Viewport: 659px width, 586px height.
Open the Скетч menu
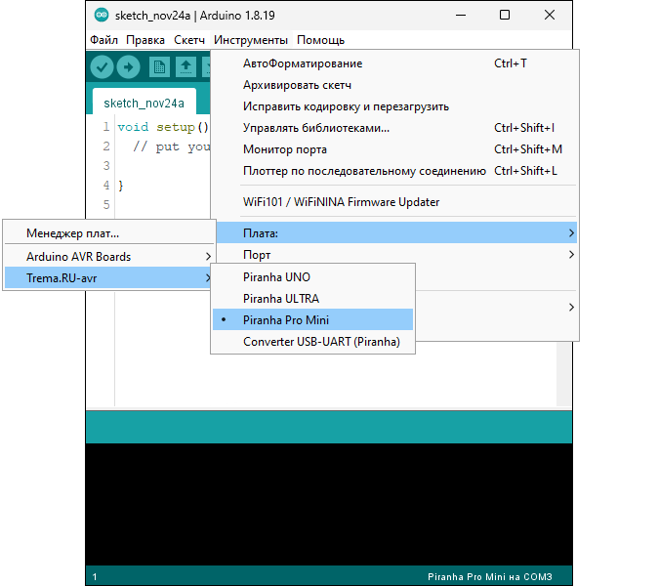189,40
